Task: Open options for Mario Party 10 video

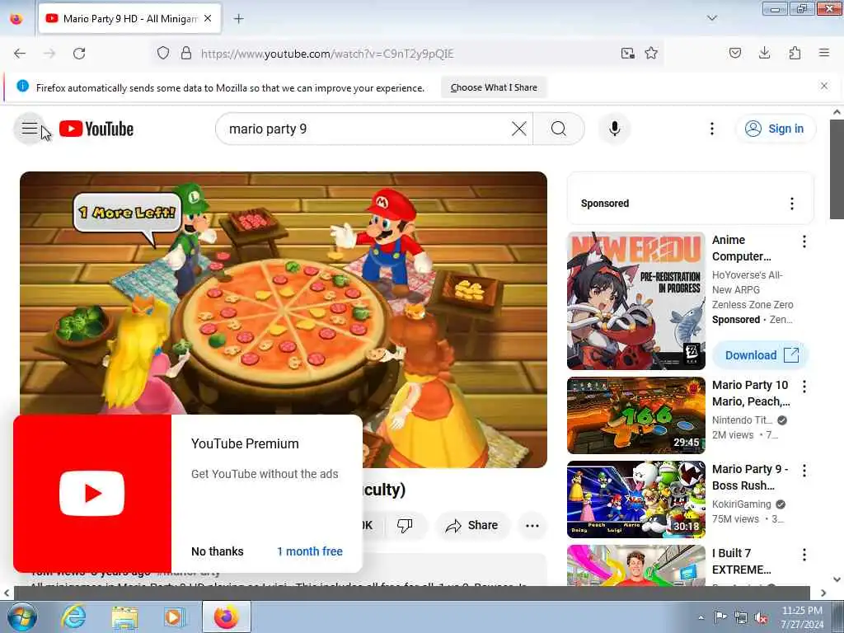Action: [x=804, y=387]
